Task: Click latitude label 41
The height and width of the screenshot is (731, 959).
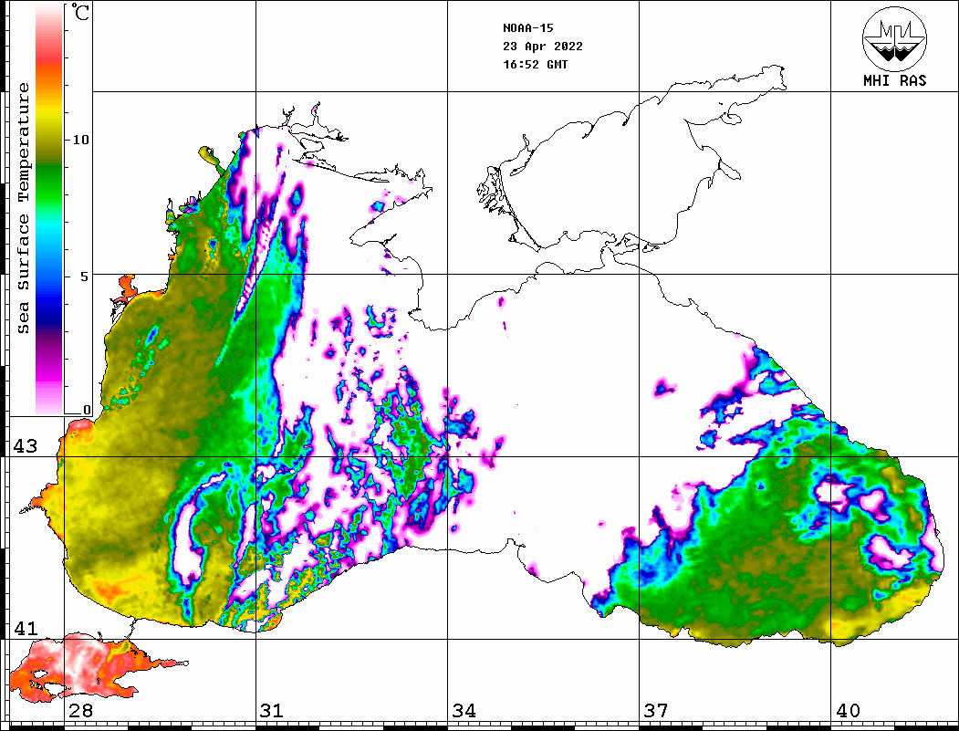Action: pos(26,629)
